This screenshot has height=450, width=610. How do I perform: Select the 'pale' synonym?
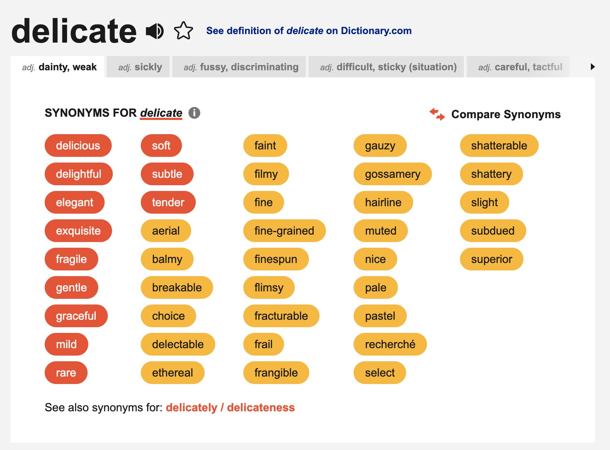(376, 287)
